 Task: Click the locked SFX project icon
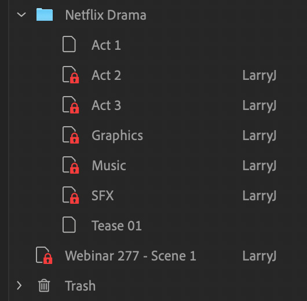coord(71,195)
